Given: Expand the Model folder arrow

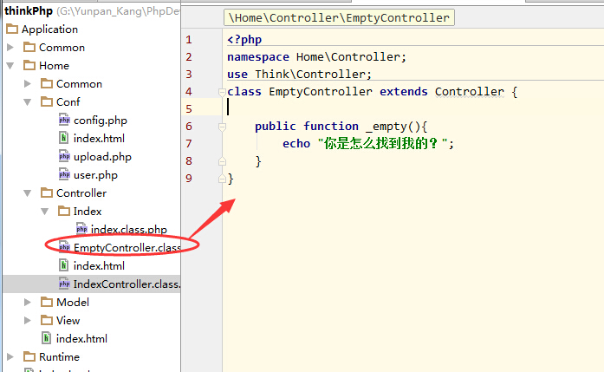Looking at the screenshot, I should pos(28,303).
